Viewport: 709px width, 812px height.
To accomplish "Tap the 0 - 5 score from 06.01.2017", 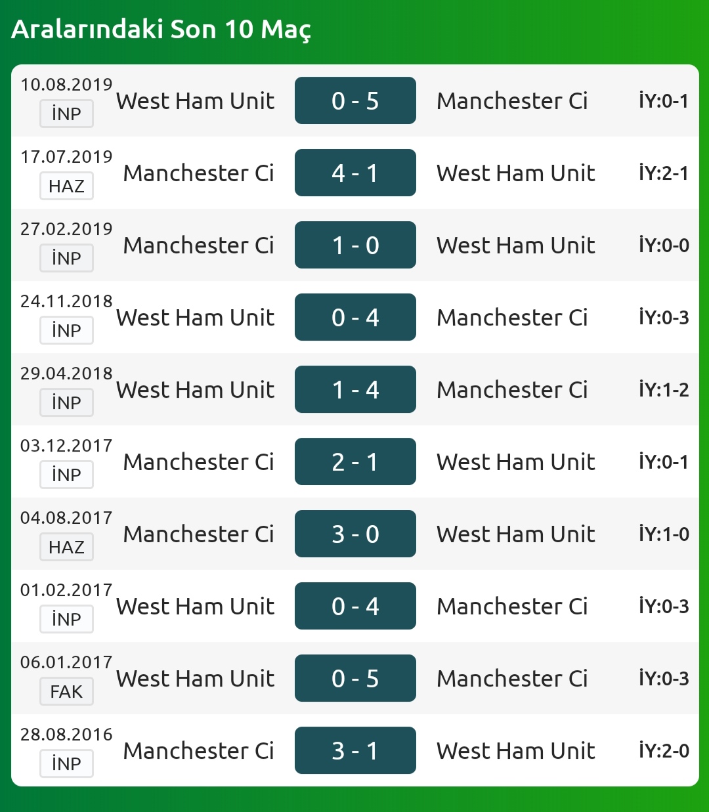I will [355, 678].
